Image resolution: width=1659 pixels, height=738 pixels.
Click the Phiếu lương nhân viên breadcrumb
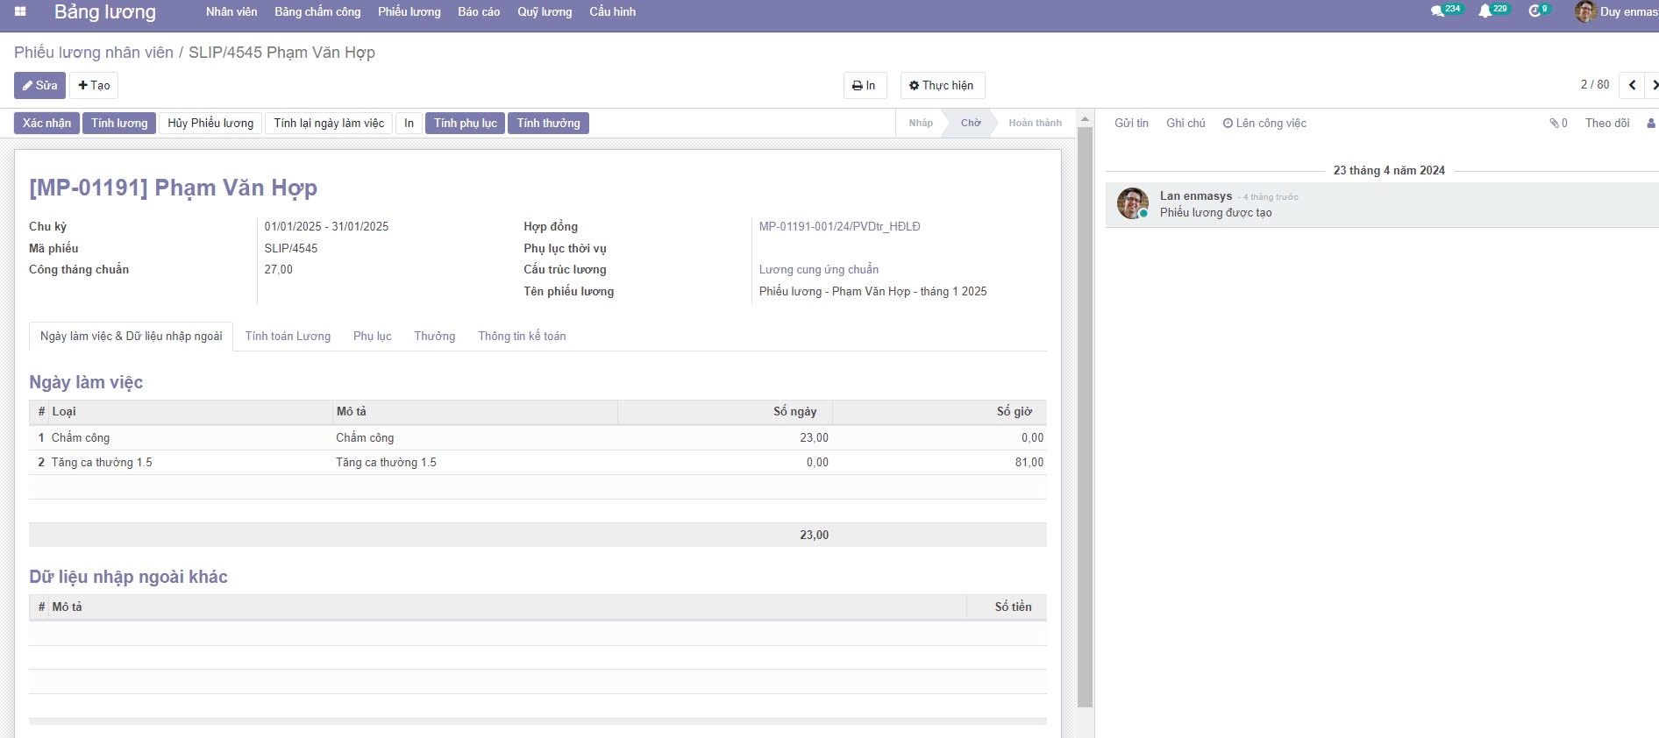[x=94, y=53]
